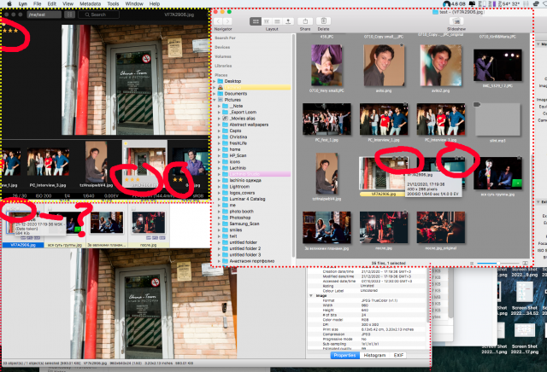The image size is (547, 372).
Task: Open the Metadata menu
Action: coord(90,3)
